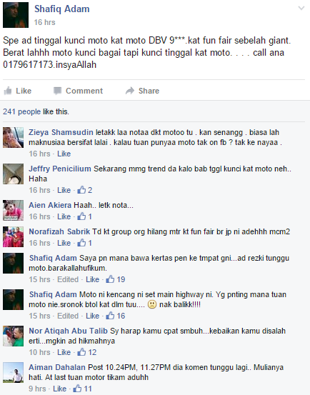
Task: Click the thumbs-up Like icon under post
Action: tap(8, 91)
